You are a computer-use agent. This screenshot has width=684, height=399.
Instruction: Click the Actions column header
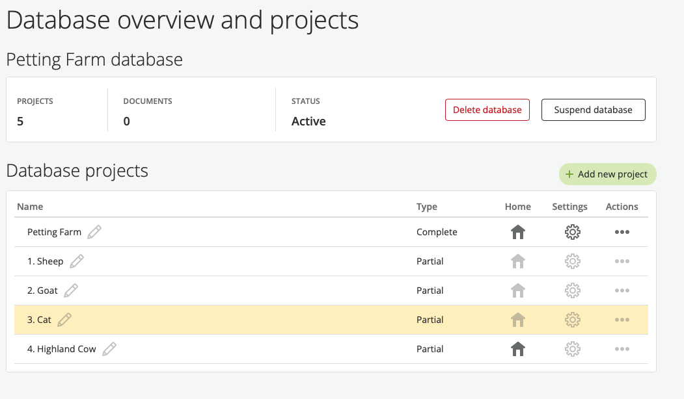click(x=622, y=207)
